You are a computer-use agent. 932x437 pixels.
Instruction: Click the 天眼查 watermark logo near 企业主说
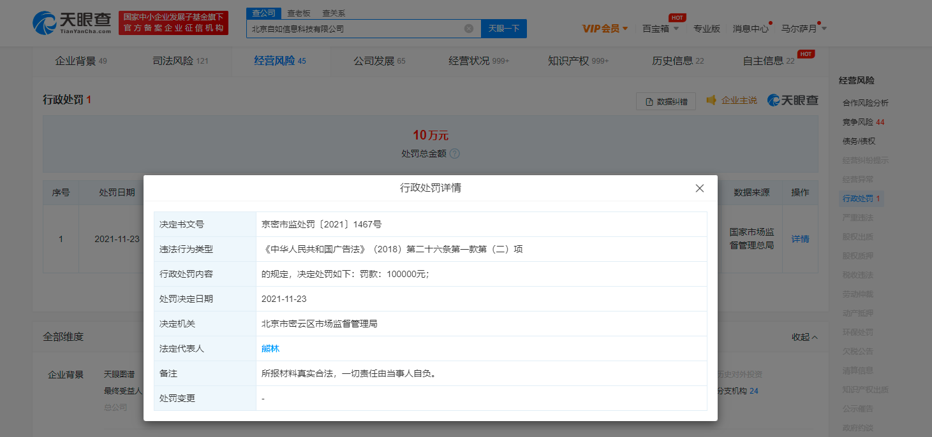(792, 101)
